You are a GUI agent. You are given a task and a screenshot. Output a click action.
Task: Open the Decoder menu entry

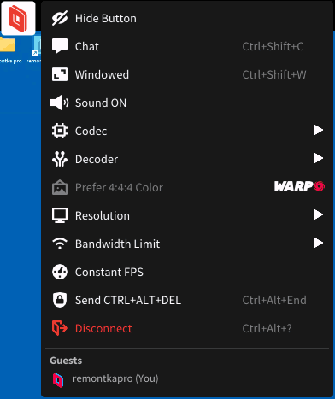[187, 159]
